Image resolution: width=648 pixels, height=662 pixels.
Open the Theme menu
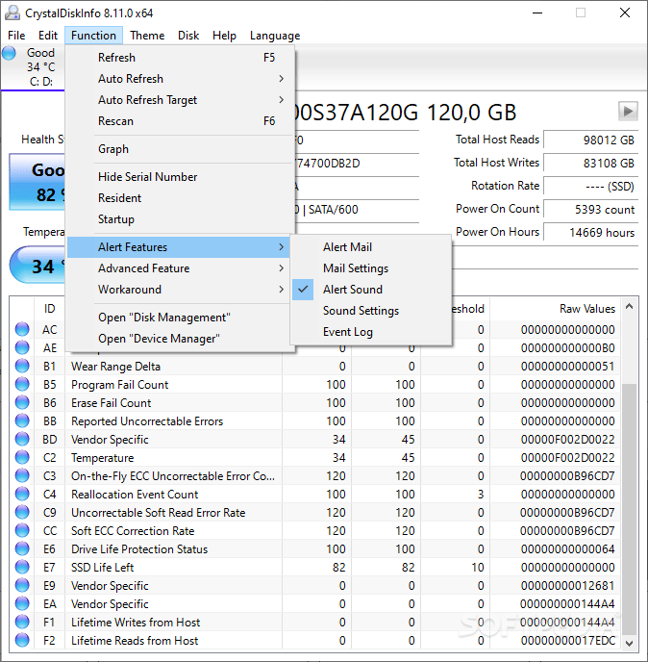coord(147,36)
